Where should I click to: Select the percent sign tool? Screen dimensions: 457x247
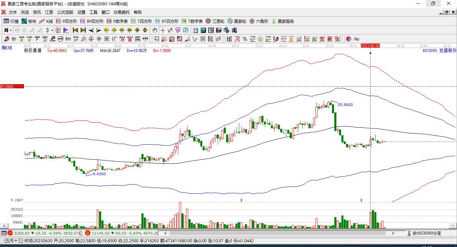[245, 39]
